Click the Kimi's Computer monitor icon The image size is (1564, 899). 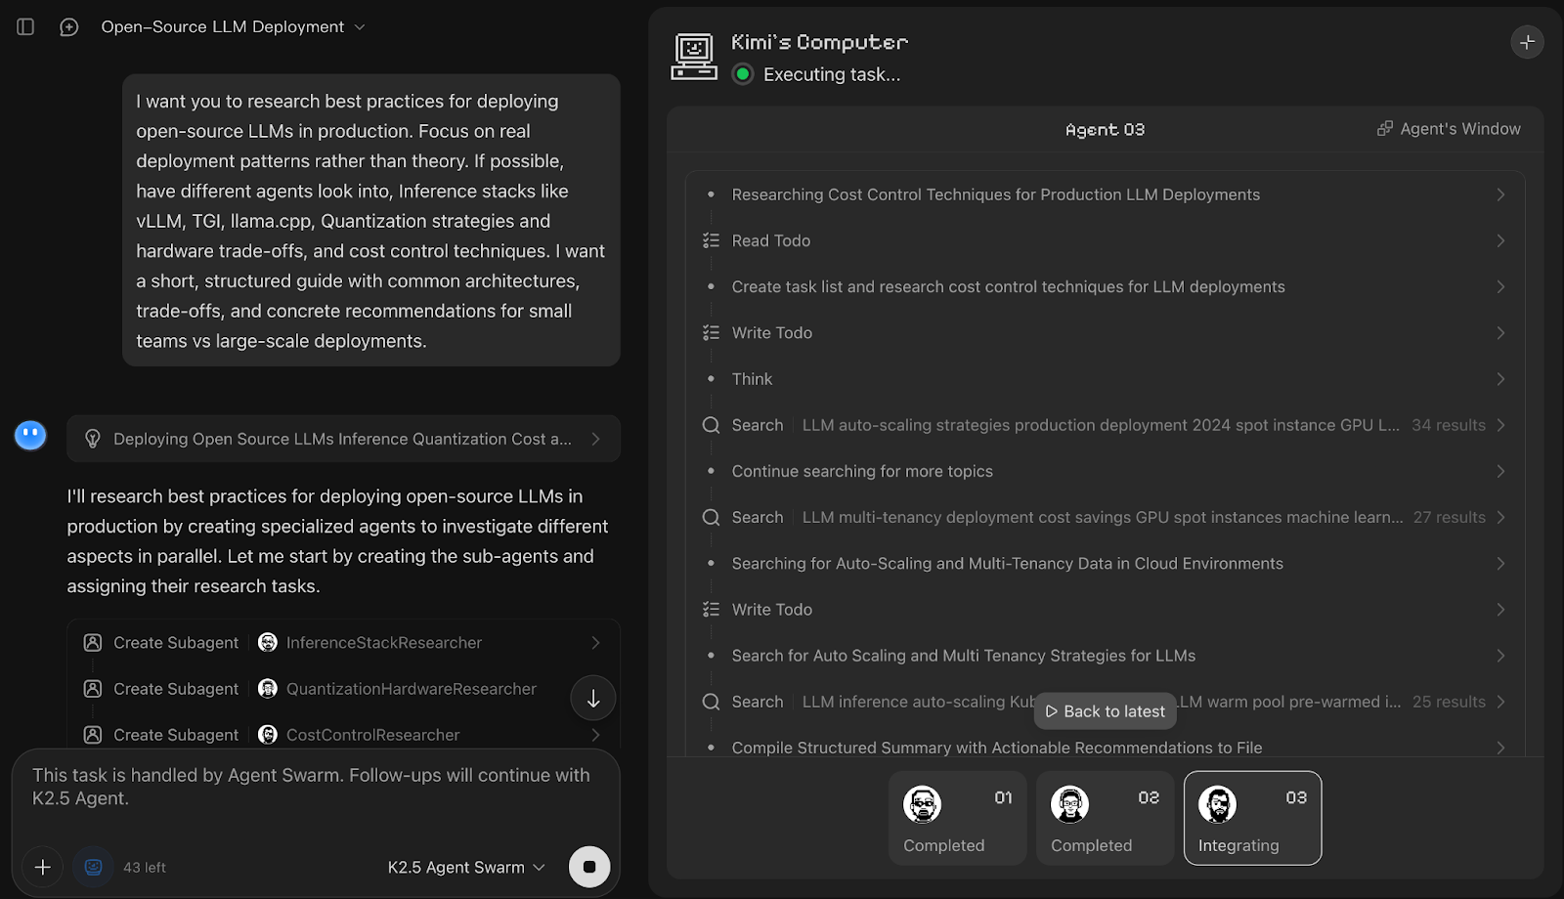694,56
